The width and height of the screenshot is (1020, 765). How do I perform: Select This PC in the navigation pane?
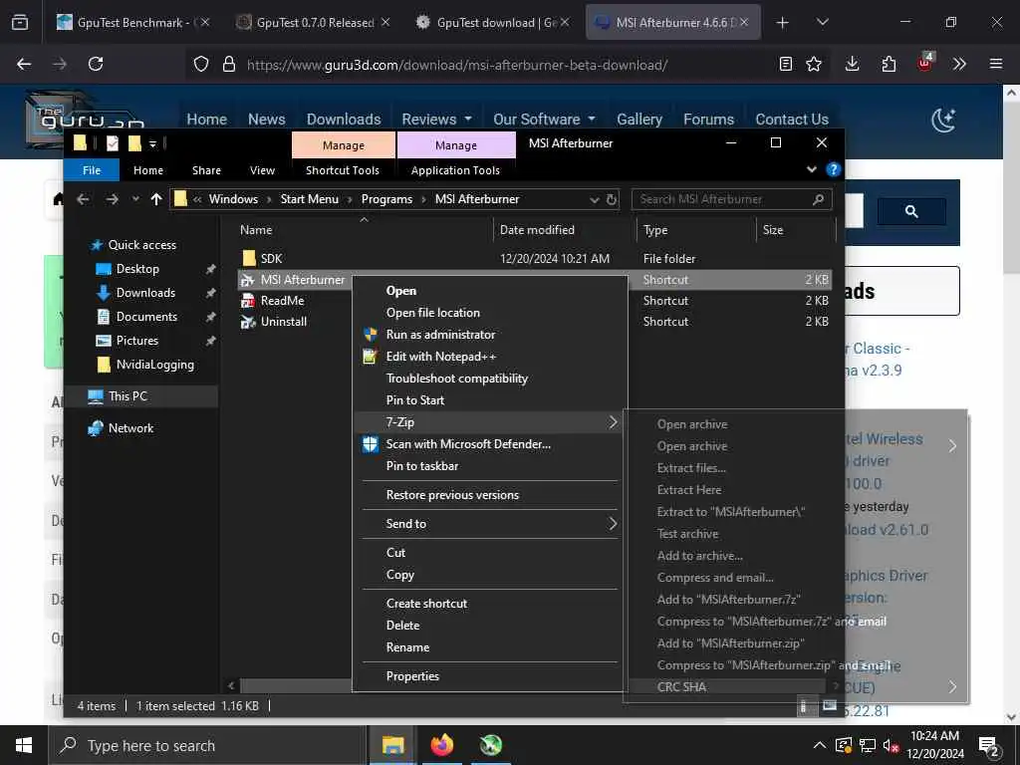tap(127, 396)
